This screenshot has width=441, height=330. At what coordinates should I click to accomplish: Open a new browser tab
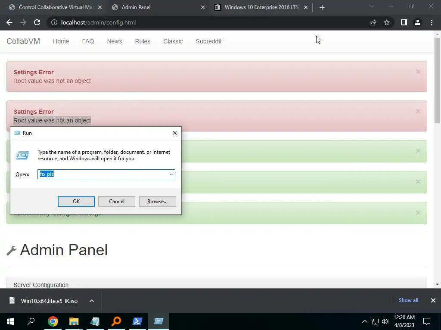(x=322, y=7)
